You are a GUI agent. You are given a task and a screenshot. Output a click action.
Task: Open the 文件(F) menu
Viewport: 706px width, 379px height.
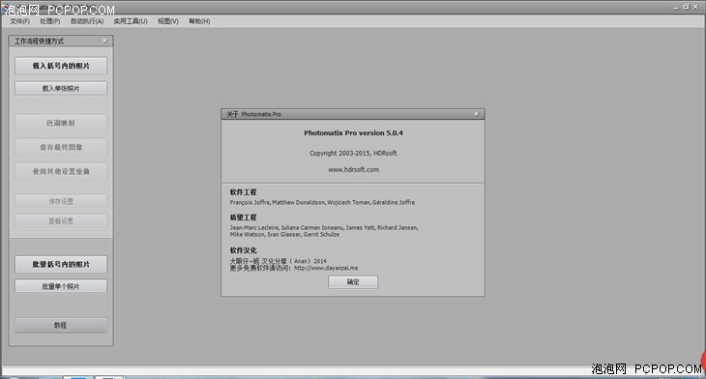coord(19,21)
